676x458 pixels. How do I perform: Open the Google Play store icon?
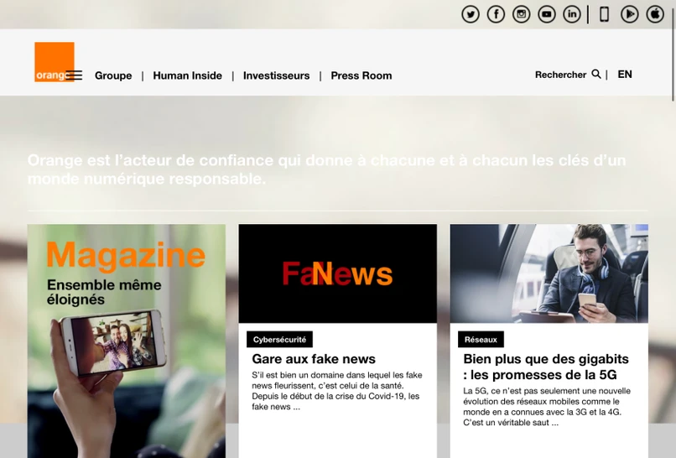tap(629, 14)
